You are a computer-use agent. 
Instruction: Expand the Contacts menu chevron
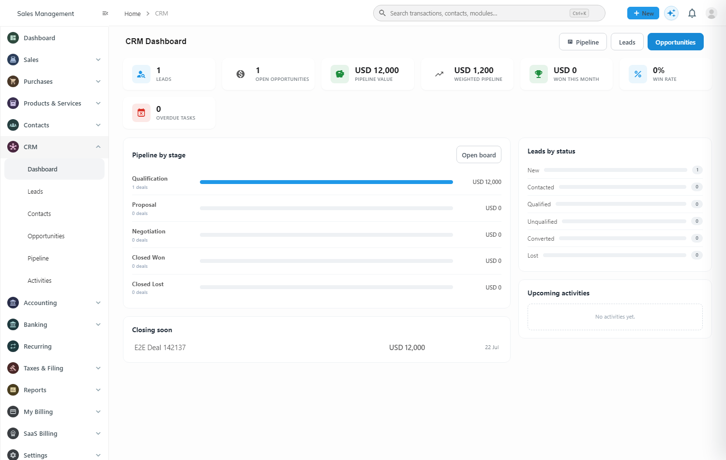click(98, 125)
